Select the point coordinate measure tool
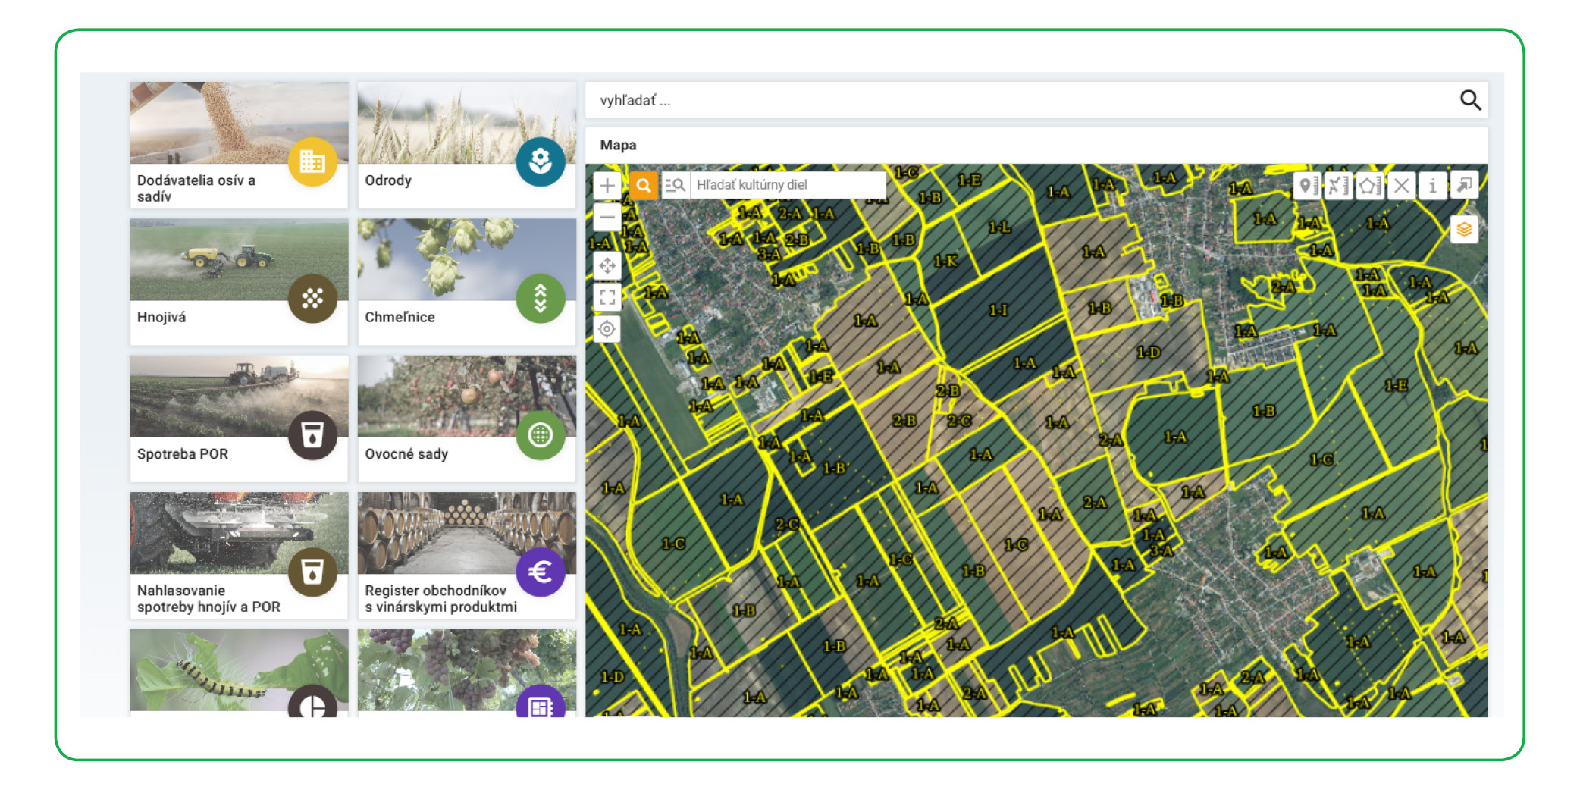 [x=1306, y=186]
